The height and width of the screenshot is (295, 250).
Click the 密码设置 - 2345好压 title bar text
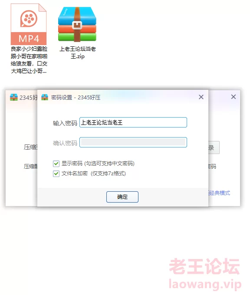coord(76,98)
